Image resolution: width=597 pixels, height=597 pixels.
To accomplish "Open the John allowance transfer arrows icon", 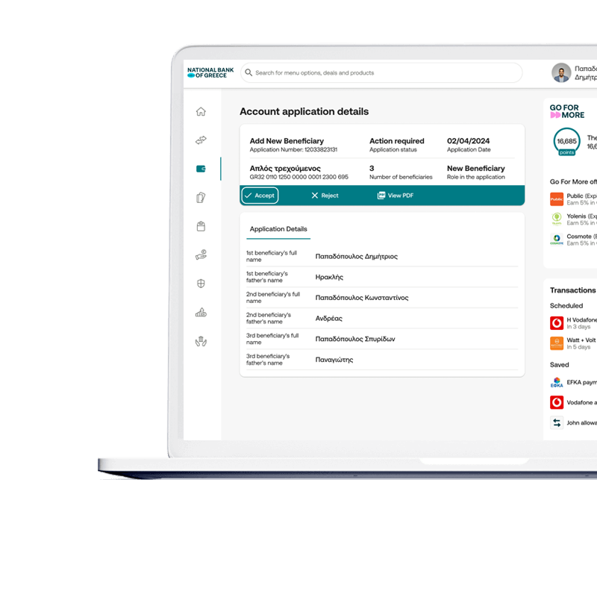I will click(x=557, y=422).
